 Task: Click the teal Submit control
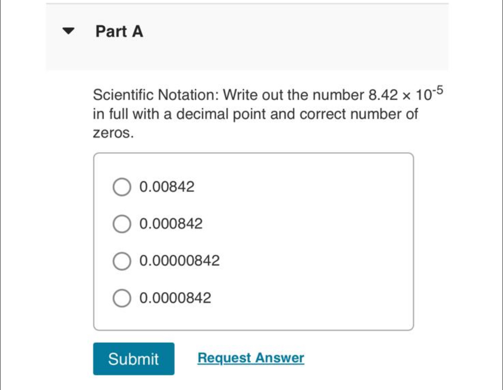click(x=133, y=358)
